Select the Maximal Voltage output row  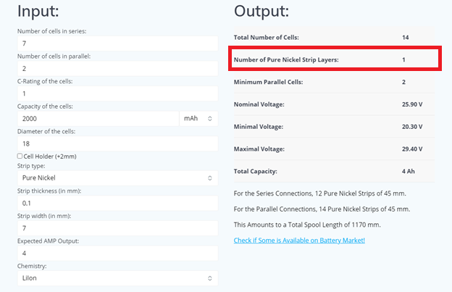(x=334, y=149)
